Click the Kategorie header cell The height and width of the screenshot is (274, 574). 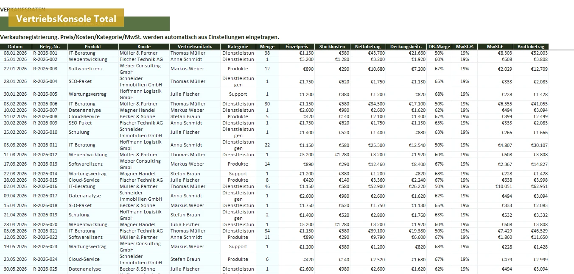click(238, 47)
